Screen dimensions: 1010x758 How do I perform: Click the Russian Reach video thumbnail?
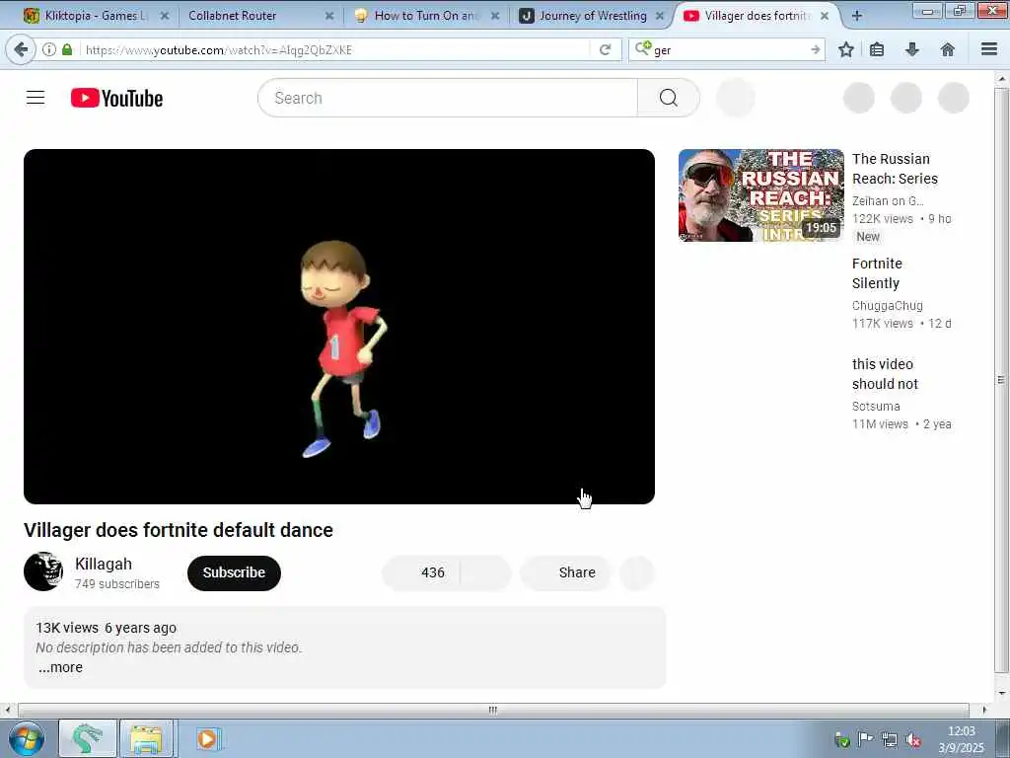click(760, 195)
